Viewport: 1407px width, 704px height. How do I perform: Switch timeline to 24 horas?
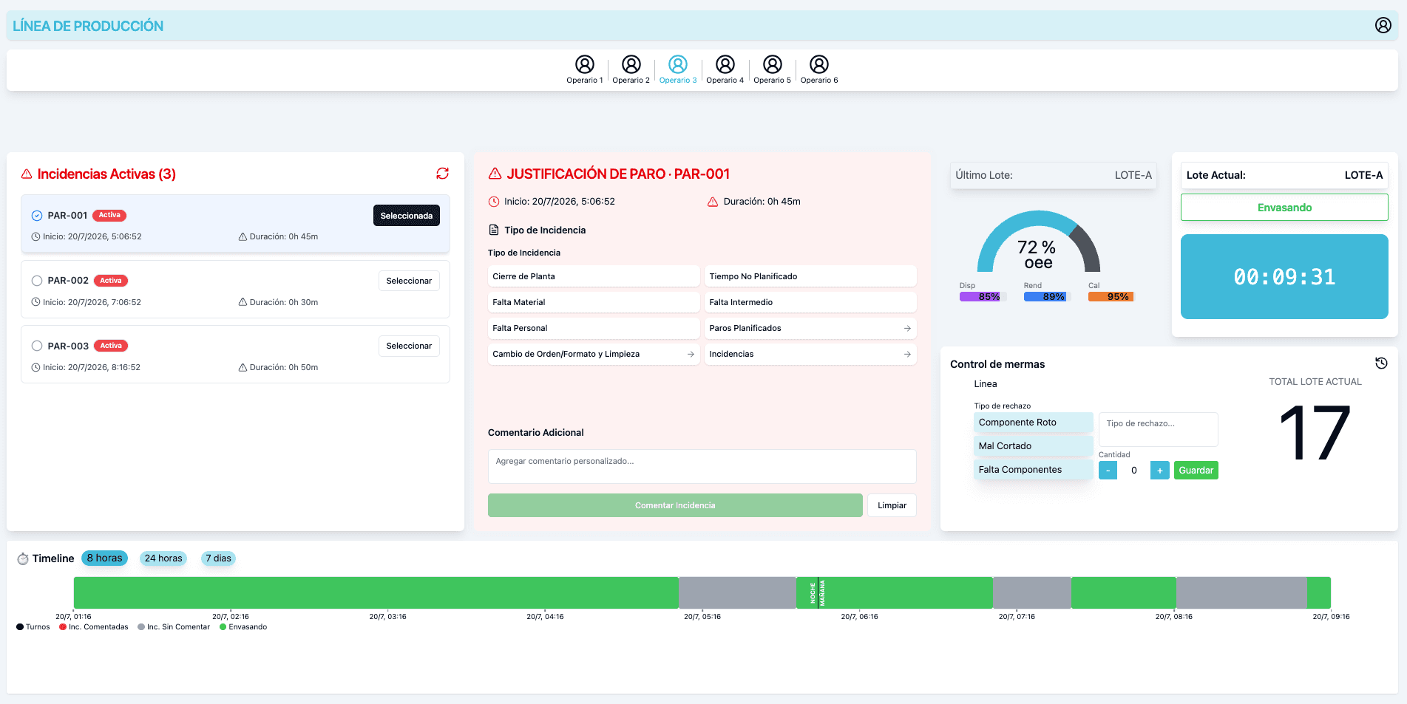[163, 558]
